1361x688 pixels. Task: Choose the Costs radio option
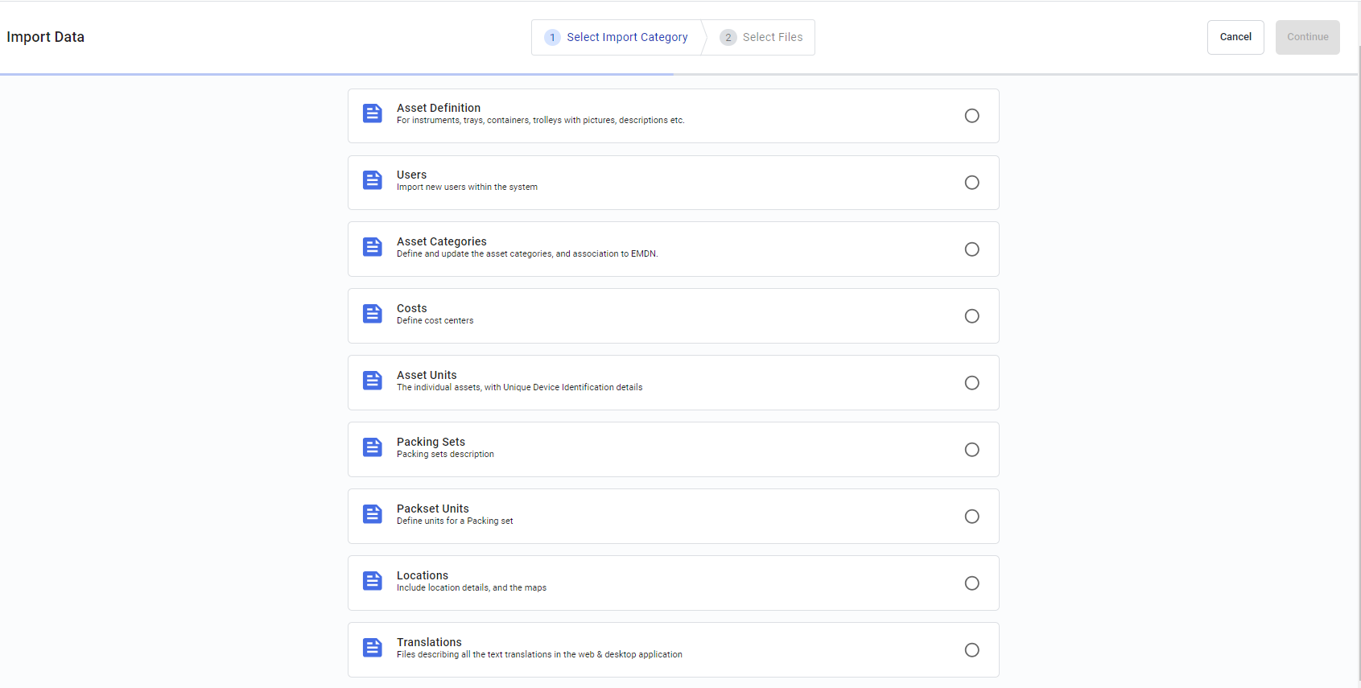point(972,316)
